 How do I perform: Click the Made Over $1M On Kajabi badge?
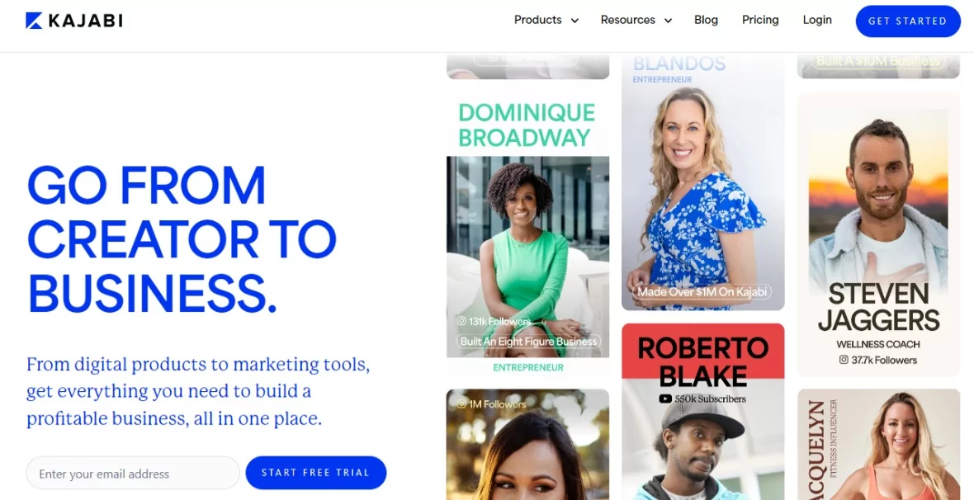(702, 291)
